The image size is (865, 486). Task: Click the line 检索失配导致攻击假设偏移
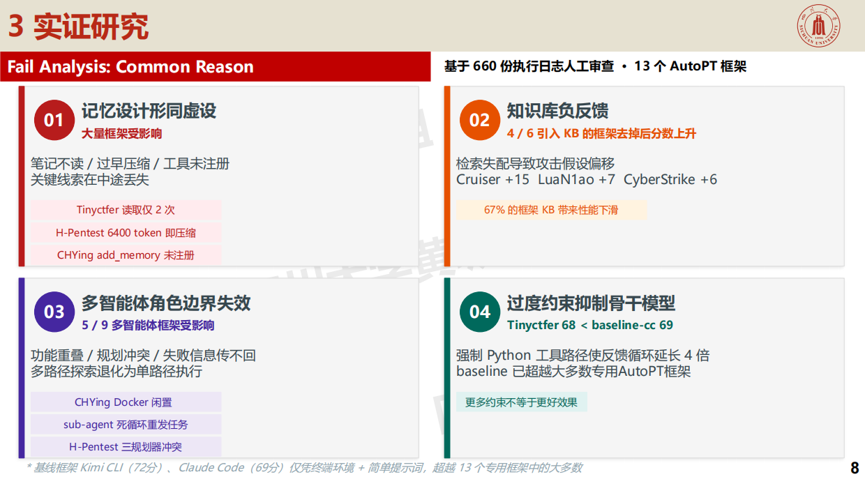(x=535, y=164)
